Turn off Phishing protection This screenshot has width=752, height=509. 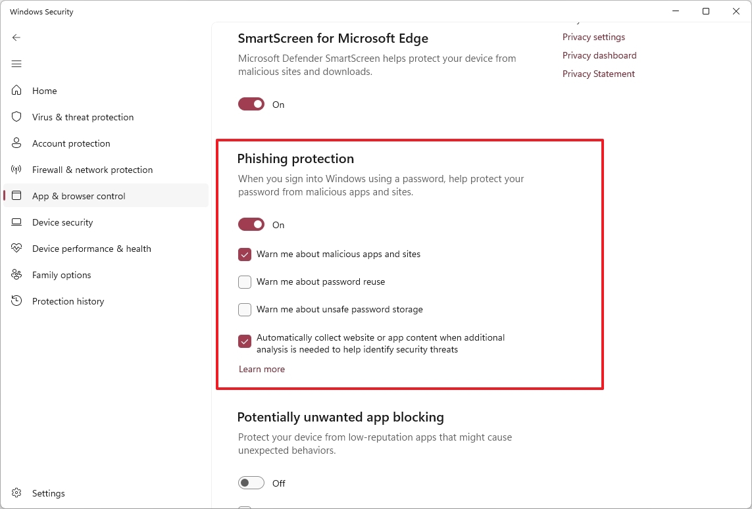251,224
